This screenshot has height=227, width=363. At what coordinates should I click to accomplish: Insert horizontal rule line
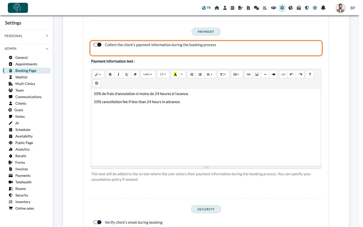(265, 74)
